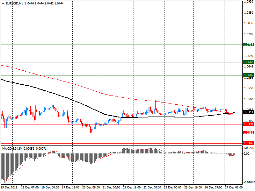Select the 1.0352 red support level label

pos(249,133)
